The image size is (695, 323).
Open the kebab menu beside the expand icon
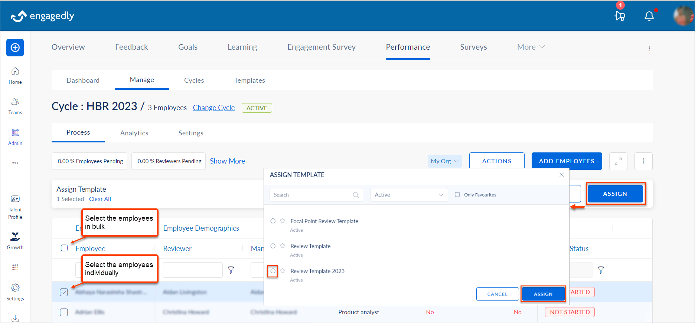point(643,161)
